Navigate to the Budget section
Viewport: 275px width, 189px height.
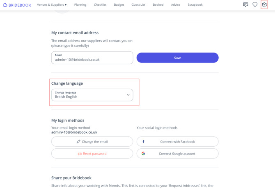pyautogui.click(x=119, y=5)
